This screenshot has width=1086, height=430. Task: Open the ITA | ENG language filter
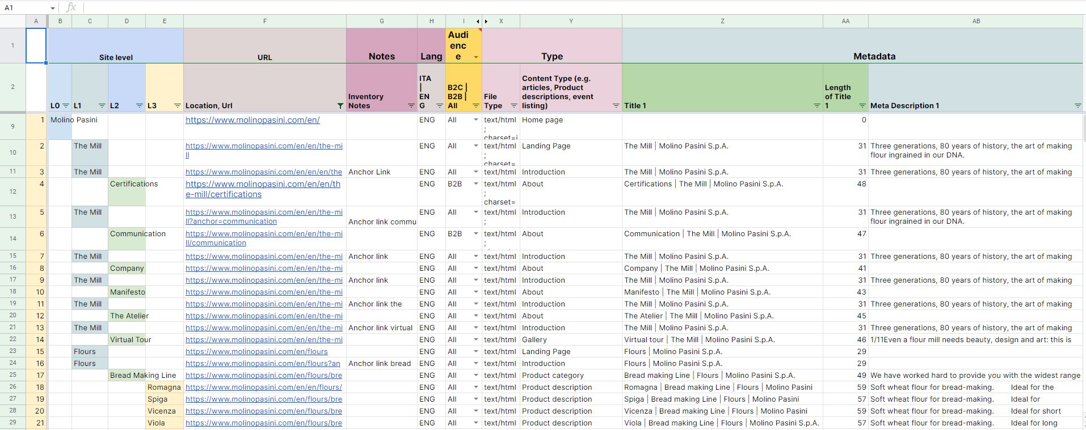tap(439, 106)
